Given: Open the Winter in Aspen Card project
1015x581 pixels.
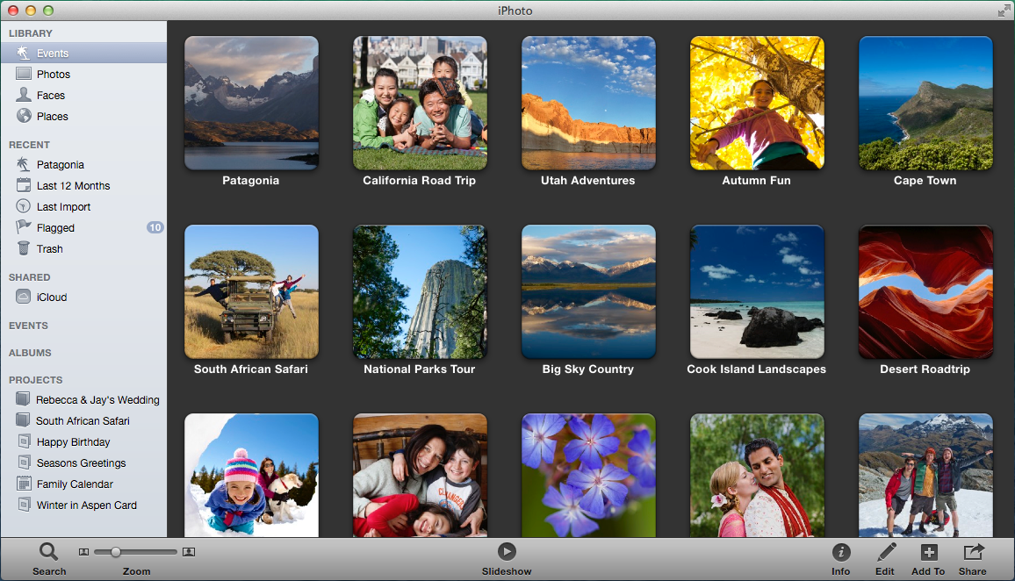Looking at the screenshot, I should click(x=83, y=506).
